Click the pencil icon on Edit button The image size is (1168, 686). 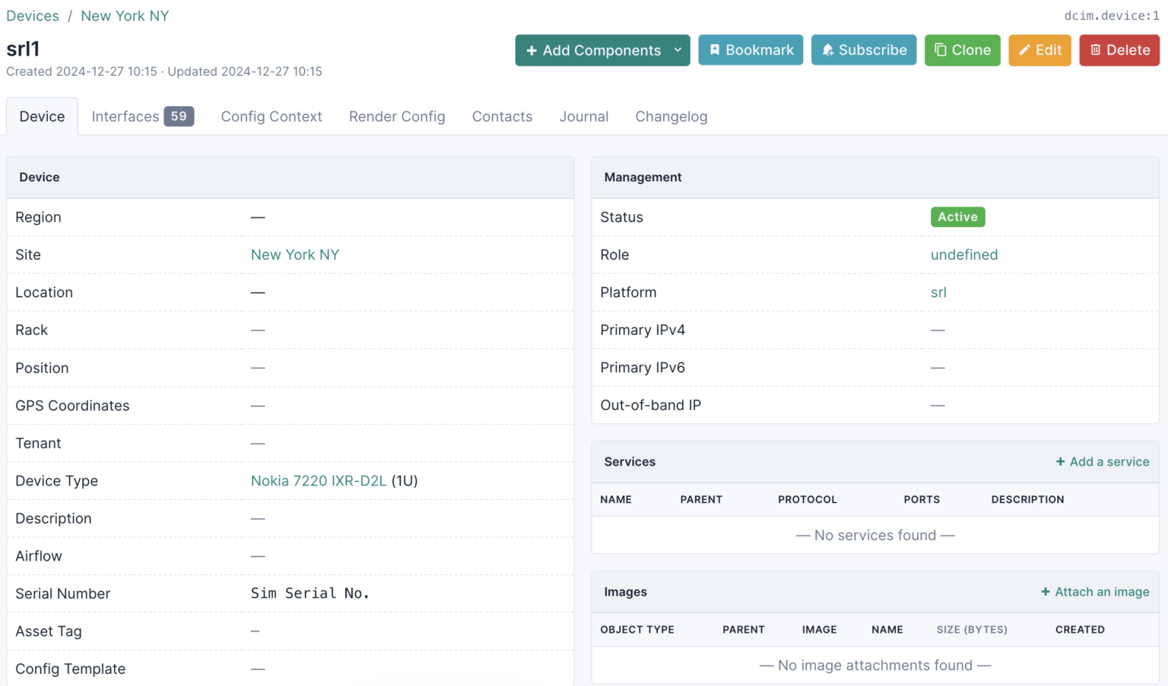tap(1024, 50)
